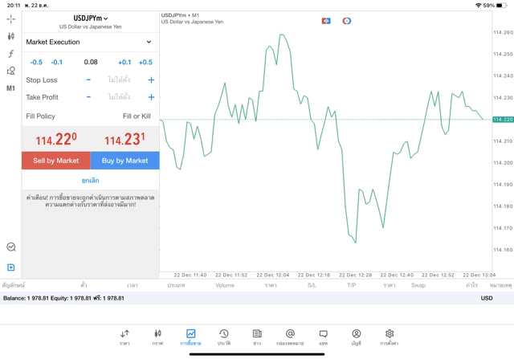Click the ยกเลิก cancel link

click(x=91, y=181)
